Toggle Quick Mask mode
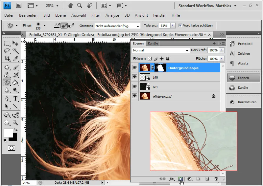Image resolution: width=263 pixels, height=186 pixels. (12, 148)
